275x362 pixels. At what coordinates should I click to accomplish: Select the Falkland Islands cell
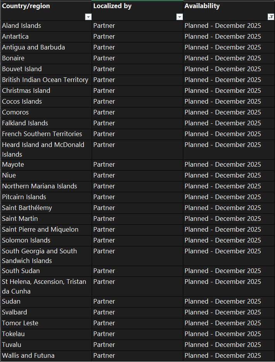pyautogui.click(x=25, y=123)
